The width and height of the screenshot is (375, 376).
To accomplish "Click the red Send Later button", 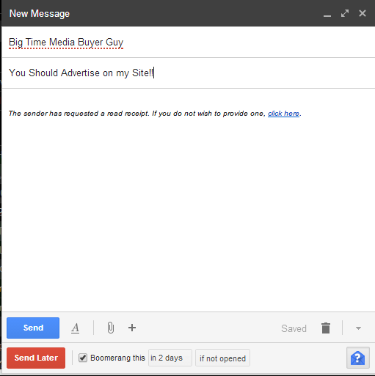I will (36, 358).
